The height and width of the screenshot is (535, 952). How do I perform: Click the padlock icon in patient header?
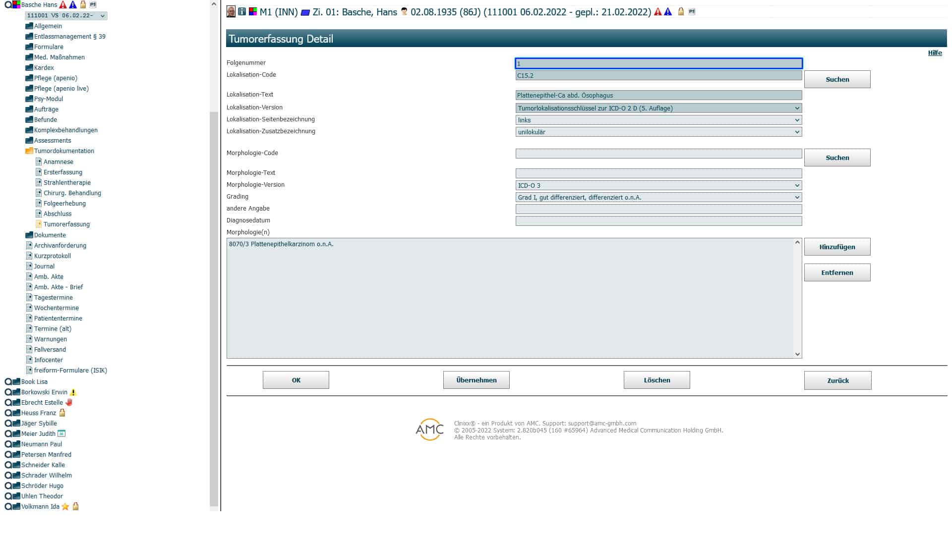pos(681,11)
